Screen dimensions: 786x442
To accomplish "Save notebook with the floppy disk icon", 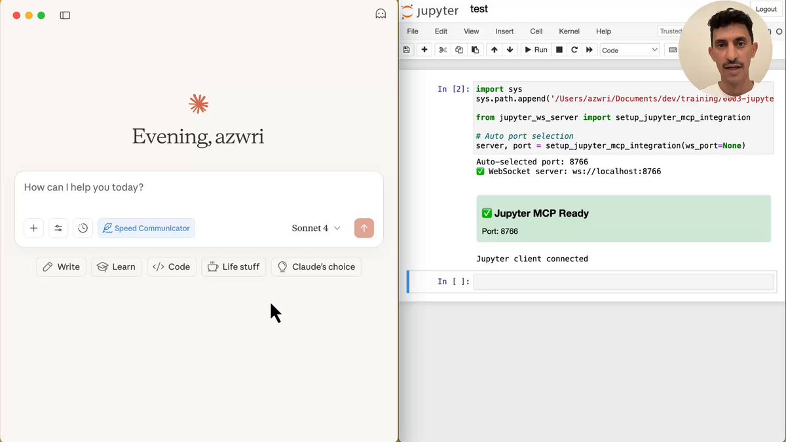I will [406, 50].
